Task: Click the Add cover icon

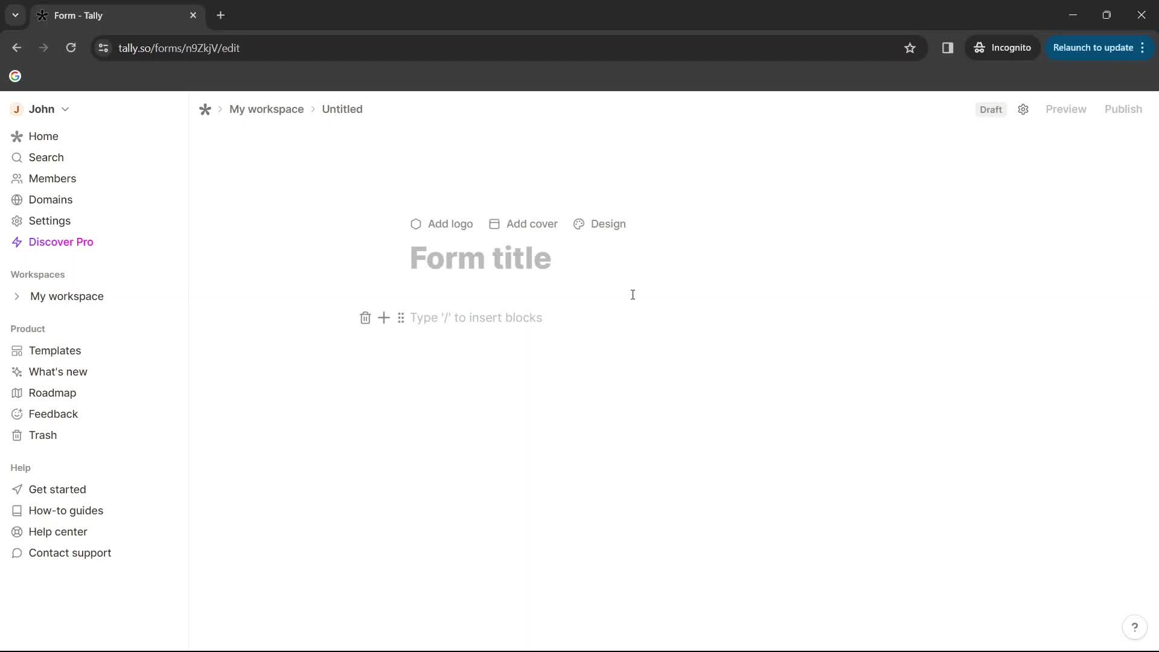Action: [x=494, y=224]
